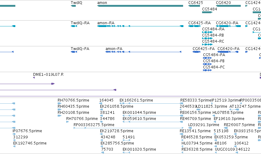Select the RE36328.5prime EST label

coord(197,149)
